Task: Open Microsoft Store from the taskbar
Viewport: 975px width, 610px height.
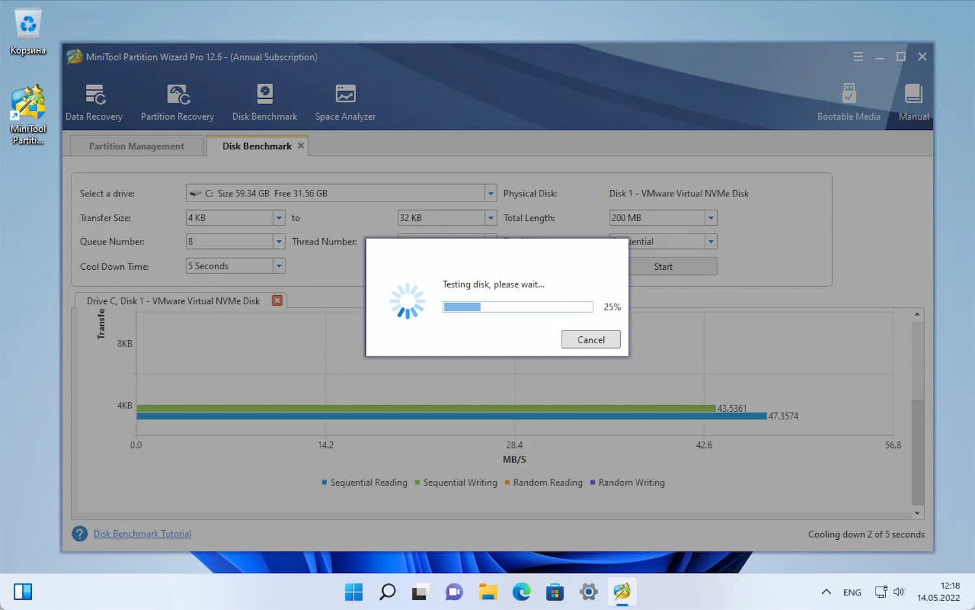Action: pos(555,592)
